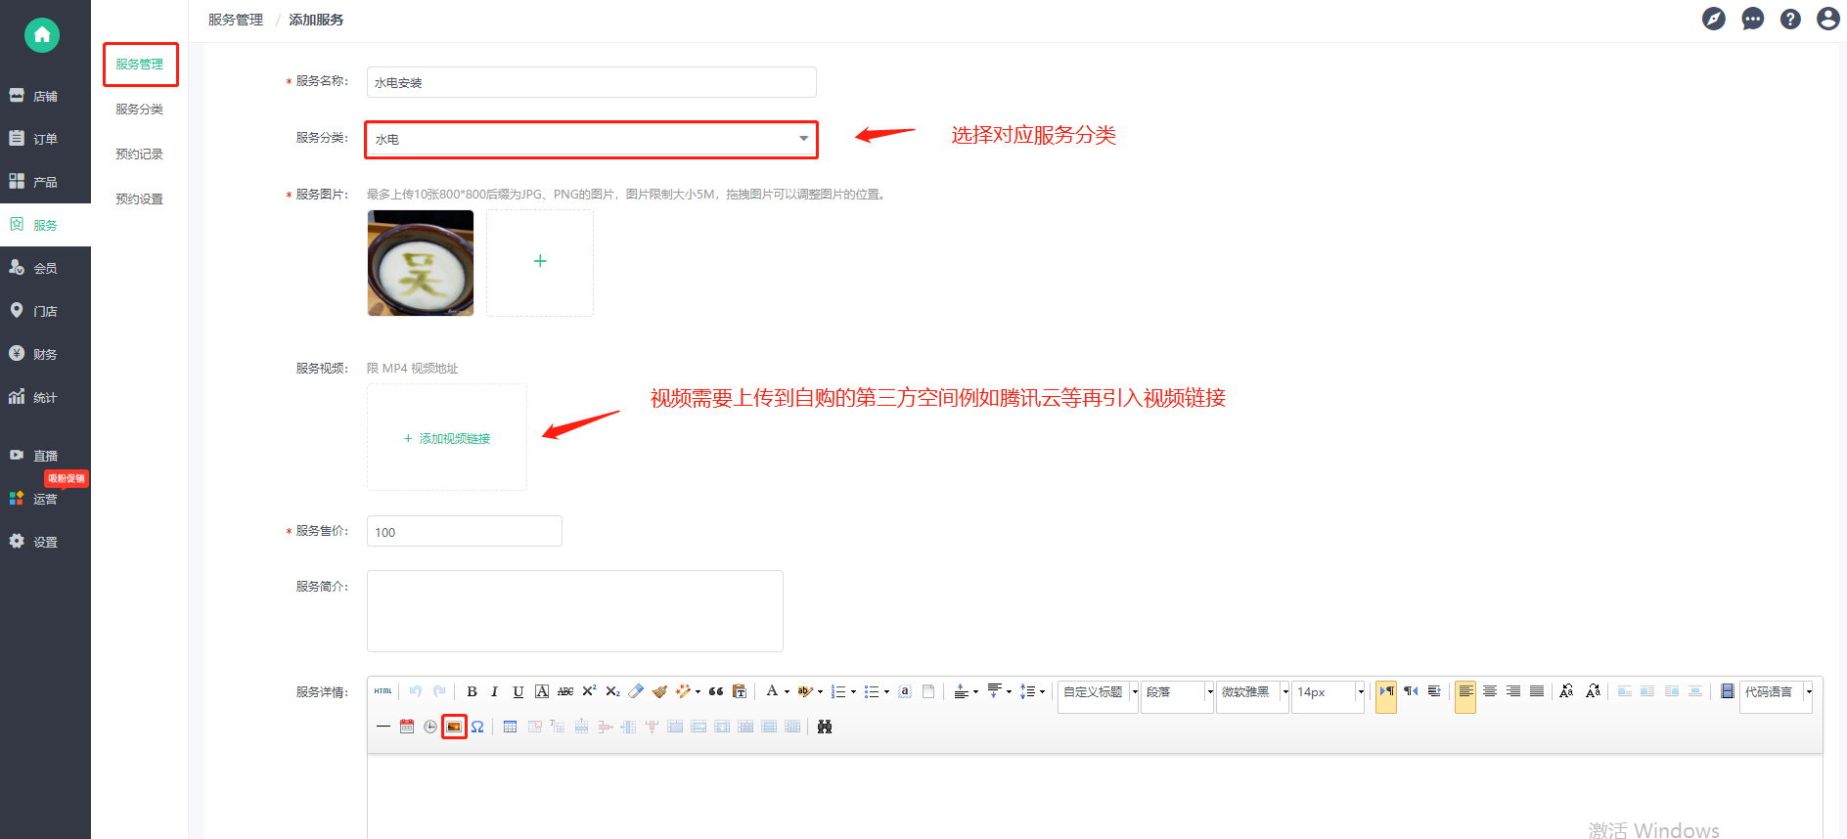Click the blockquote icon in editor toolbar
The height and width of the screenshot is (839, 1847).
click(716, 691)
